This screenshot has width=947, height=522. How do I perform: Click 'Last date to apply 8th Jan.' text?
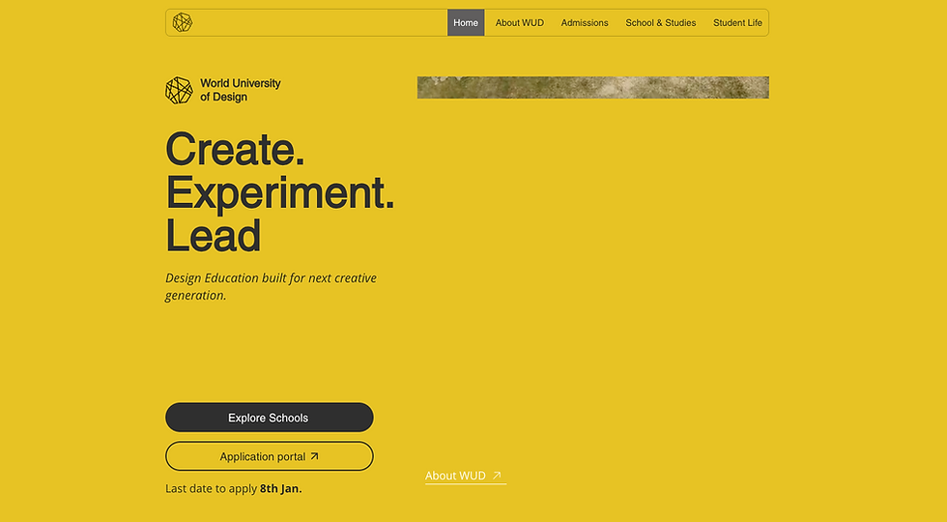234,488
